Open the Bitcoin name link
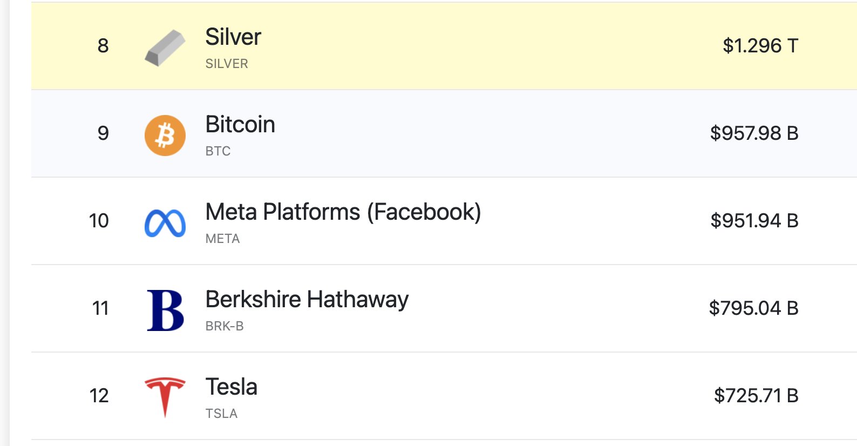857x446 pixels. [240, 125]
